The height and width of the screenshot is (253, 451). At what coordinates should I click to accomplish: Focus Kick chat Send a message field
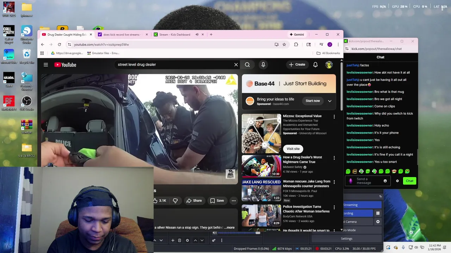367,181
